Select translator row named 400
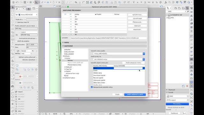The image size is (204, 115). point(94,24)
